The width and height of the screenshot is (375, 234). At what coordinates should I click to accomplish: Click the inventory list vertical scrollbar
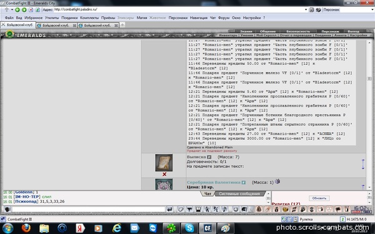[x=369, y=114]
